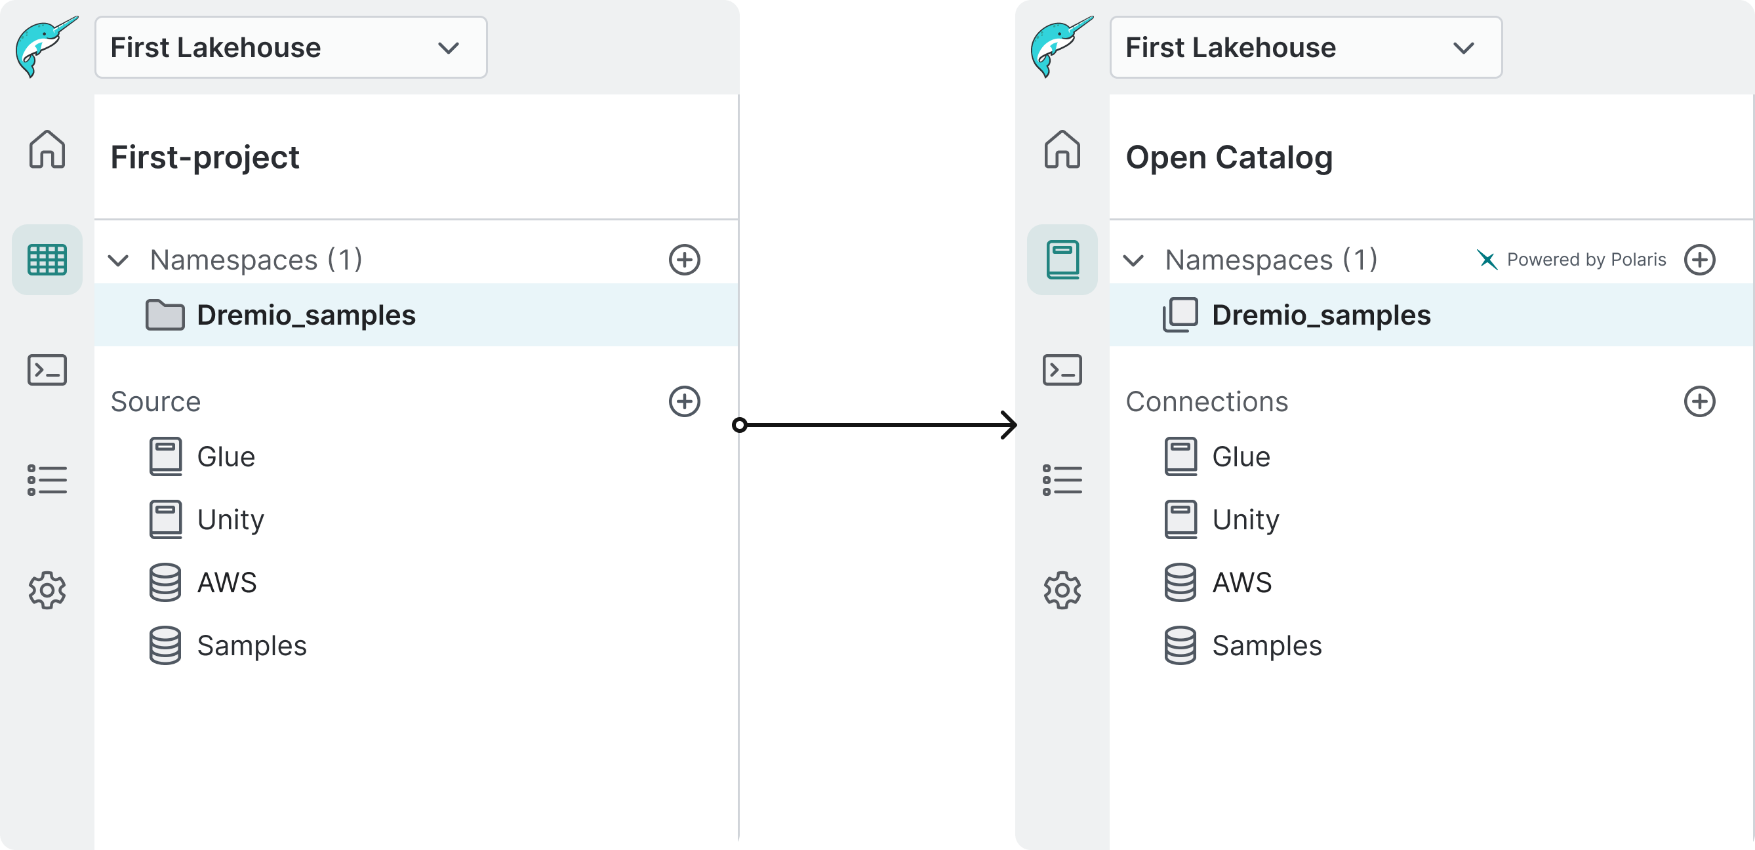Open Settings gear in right sidebar
The width and height of the screenshot is (1755, 850).
pyautogui.click(x=1062, y=590)
